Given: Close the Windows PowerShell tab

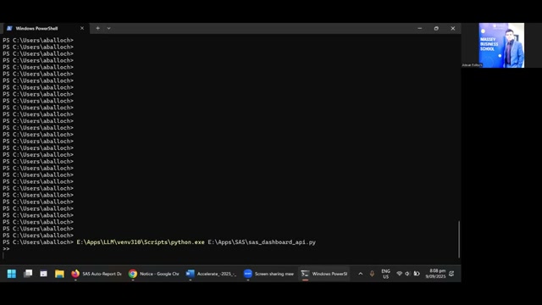Looking at the screenshot, I should (x=82, y=28).
